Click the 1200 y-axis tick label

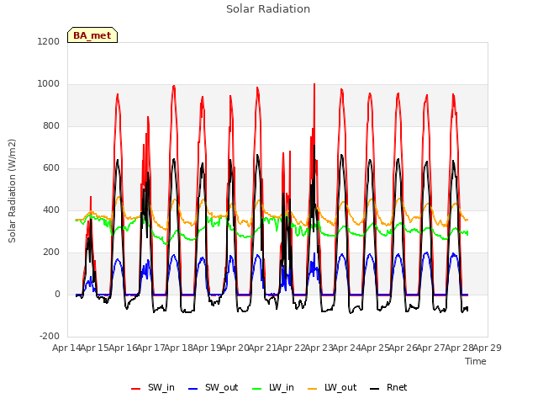(49, 41)
